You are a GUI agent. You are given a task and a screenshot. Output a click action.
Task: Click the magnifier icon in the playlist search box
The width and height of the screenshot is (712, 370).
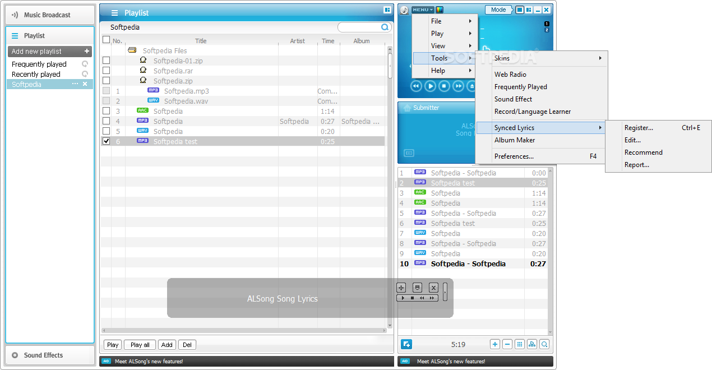[x=385, y=27]
